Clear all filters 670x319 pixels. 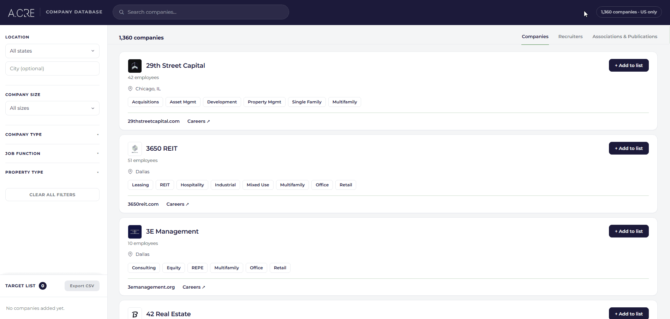coord(52,195)
